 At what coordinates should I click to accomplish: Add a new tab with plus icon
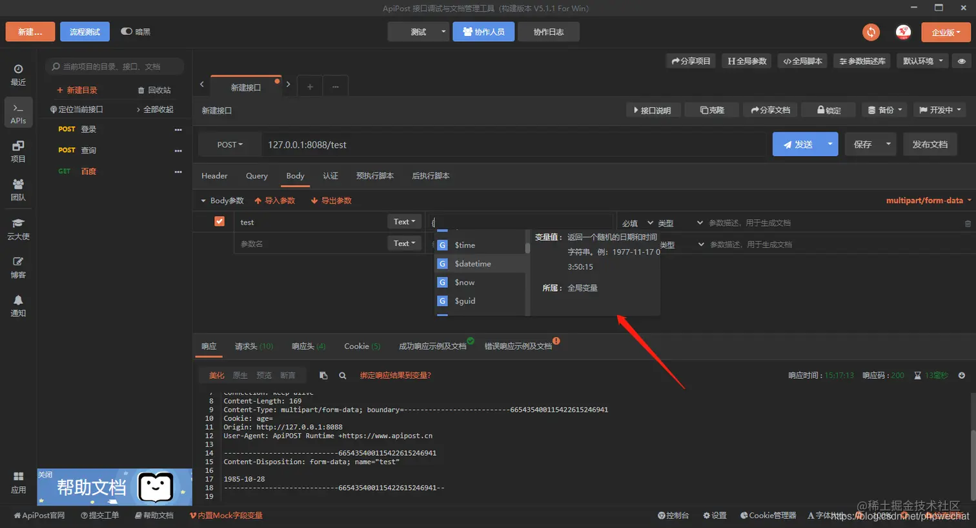point(310,86)
